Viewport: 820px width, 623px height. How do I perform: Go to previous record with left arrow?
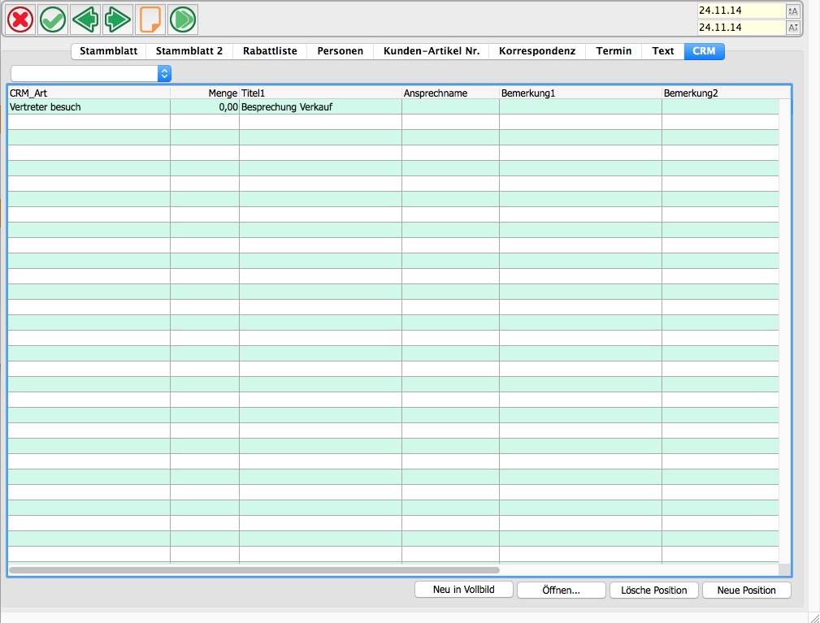pos(85,19)
